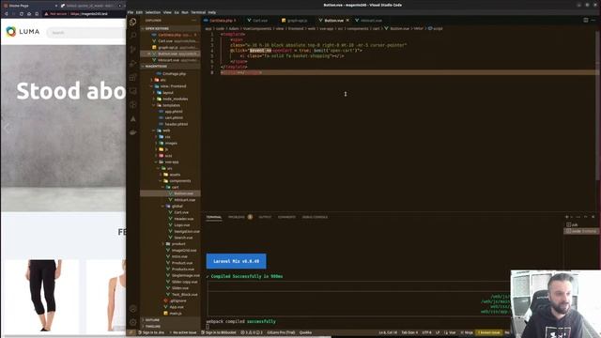Click errors and warnings count in status bar

[253, 332]
